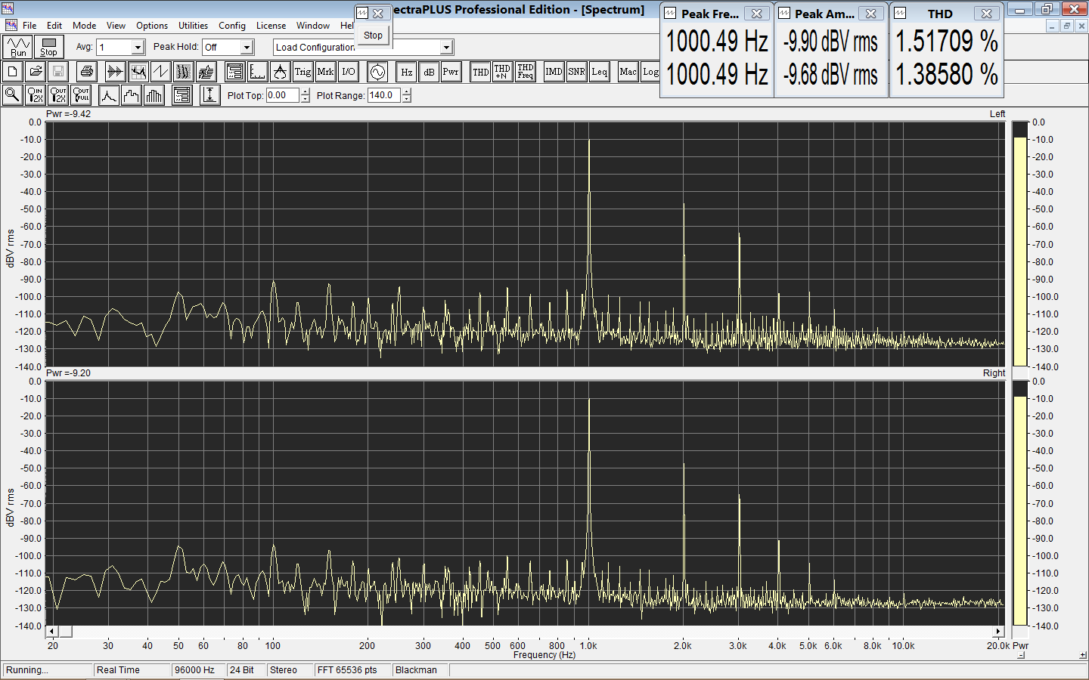Toggle the THD measurement button
1089x680 pixels.
(480, 72)
